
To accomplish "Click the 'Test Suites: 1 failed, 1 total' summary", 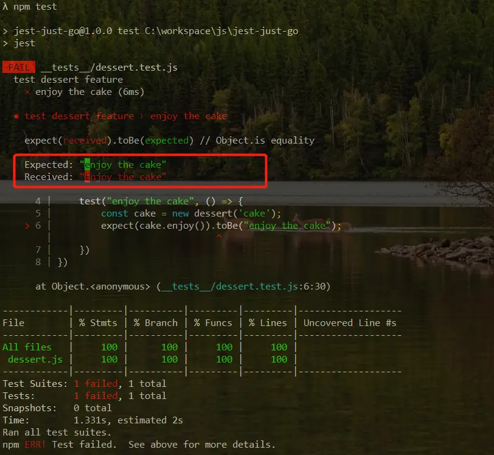I will [85, 384].
